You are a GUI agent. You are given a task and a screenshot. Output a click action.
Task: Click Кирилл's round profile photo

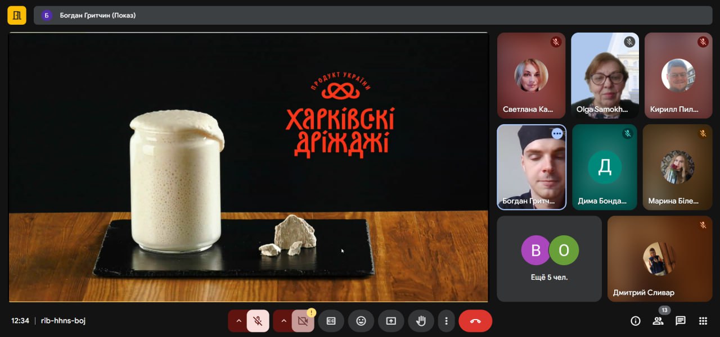click(678, 75)
